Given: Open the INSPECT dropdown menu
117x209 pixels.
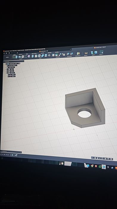Looking at the screenshot, I should click(x=86, y=55).
